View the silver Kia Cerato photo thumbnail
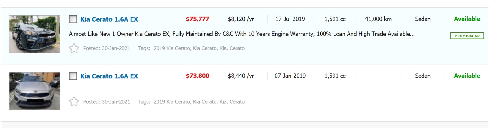This screenshot has height=128, width=496. coord(34,91)
